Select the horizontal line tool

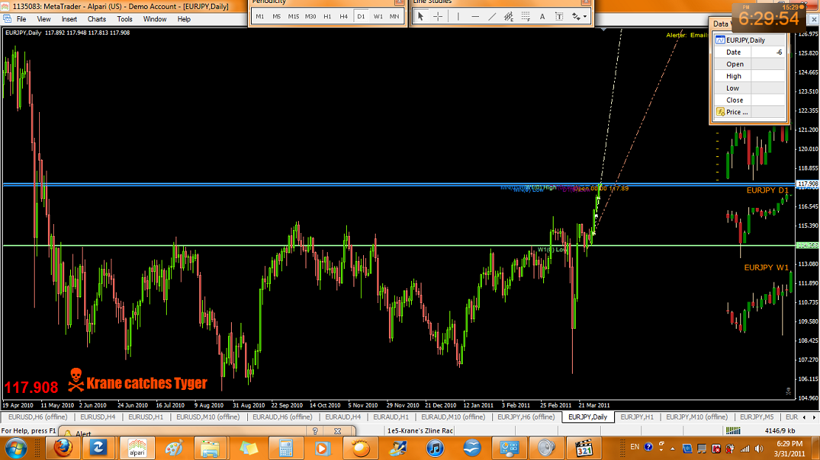click(475, 17)
